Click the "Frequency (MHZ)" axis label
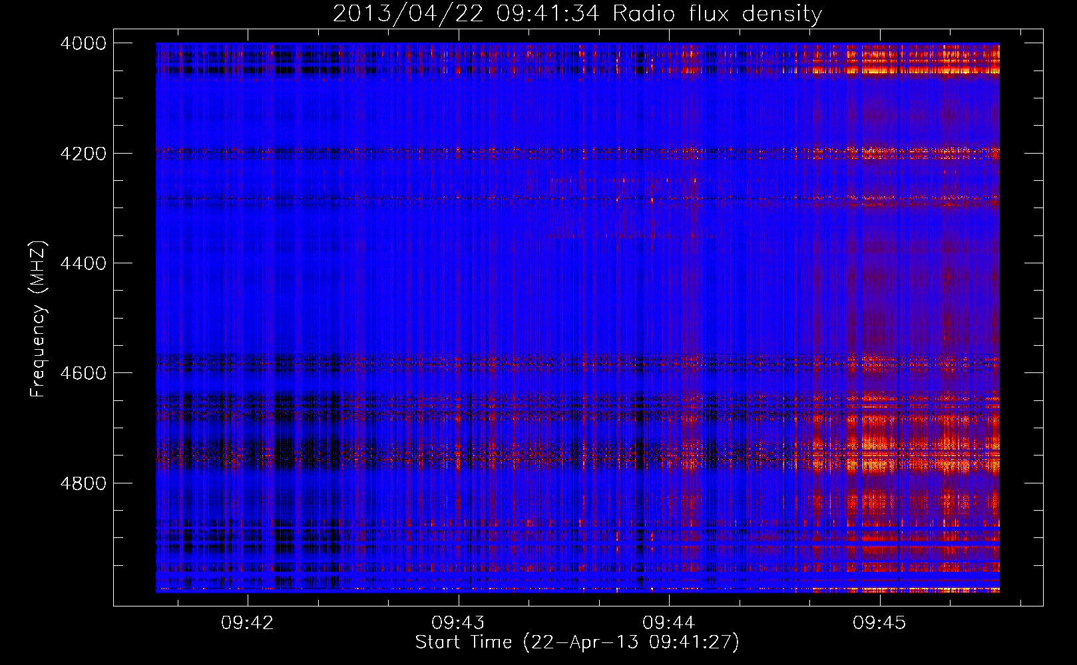1077x665 pixels. pyautogui.click(x=39, y=319)
